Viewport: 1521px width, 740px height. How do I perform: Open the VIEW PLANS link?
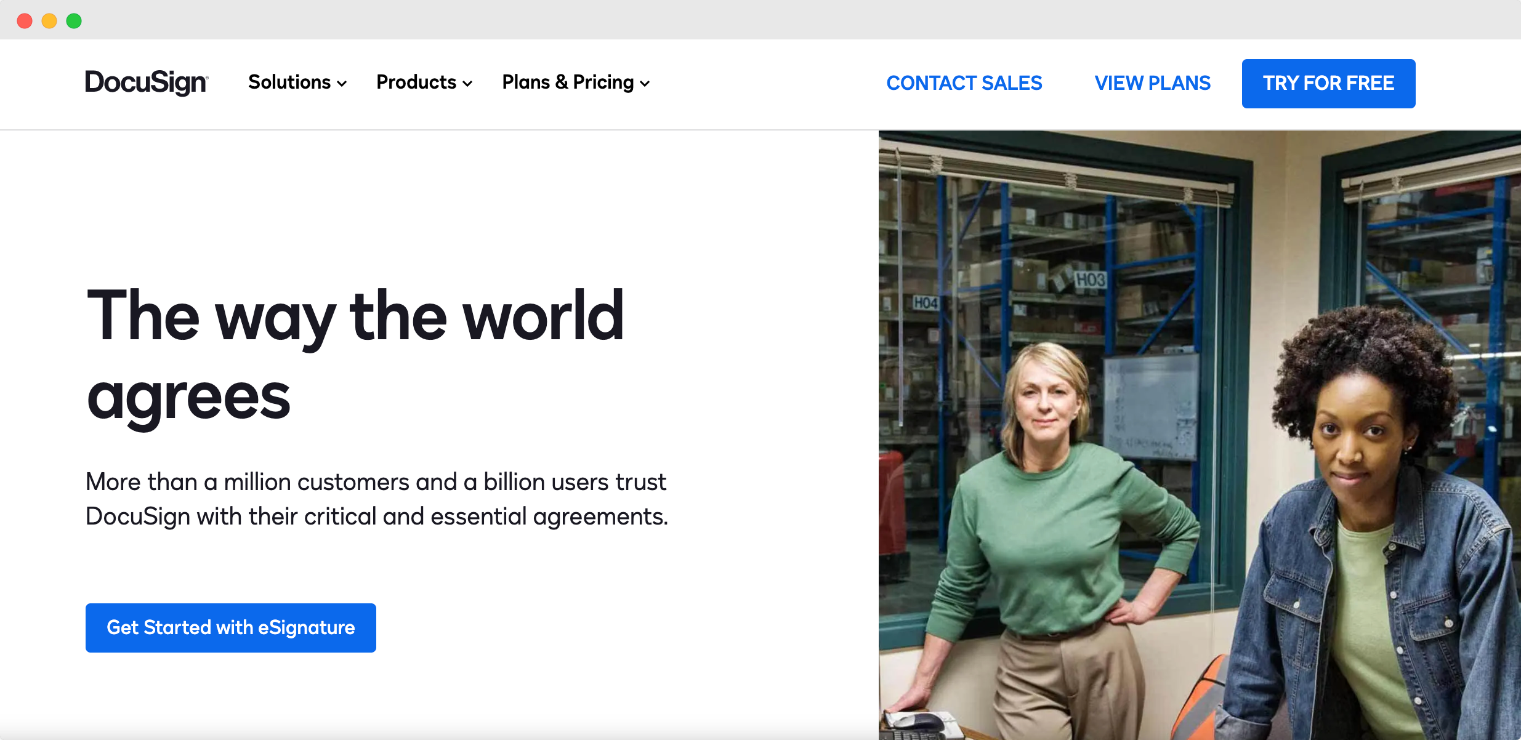tap(1152, 83)
